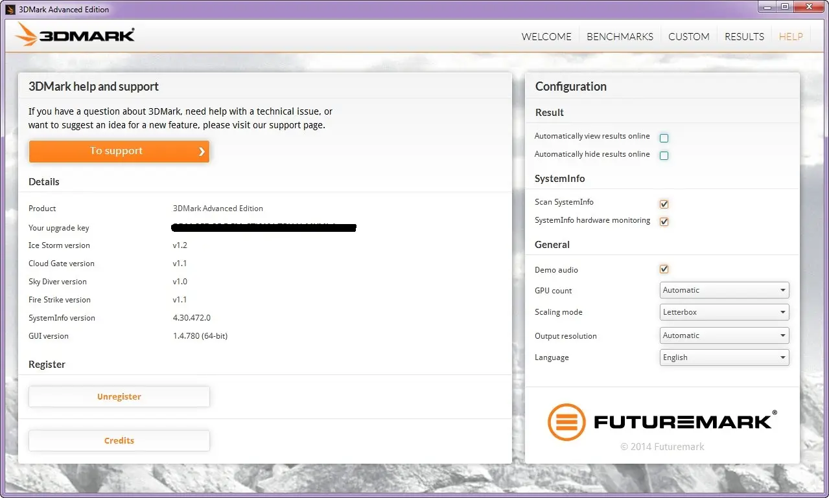Open the CUSTOM tab

coord(688,37)
